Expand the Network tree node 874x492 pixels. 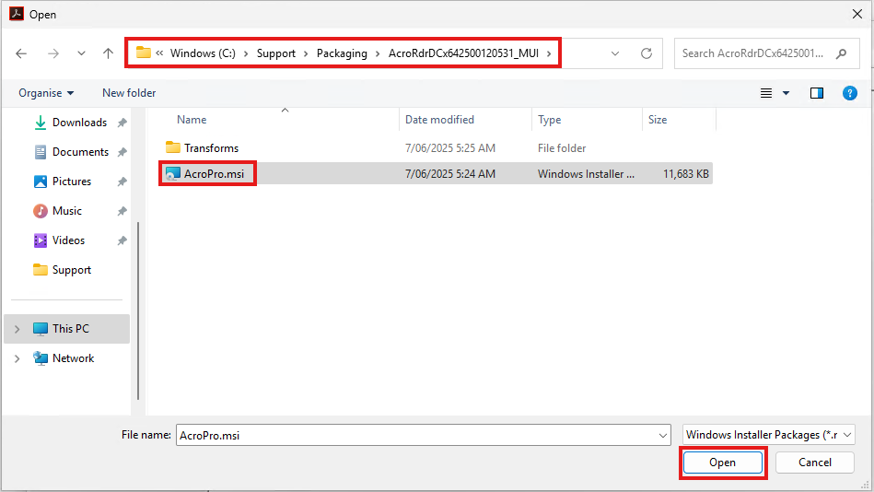[17, 358]
